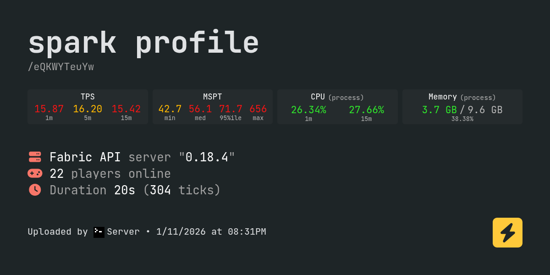Click the MSPT max value 656
Screen dimensions: 550x275
258,109
